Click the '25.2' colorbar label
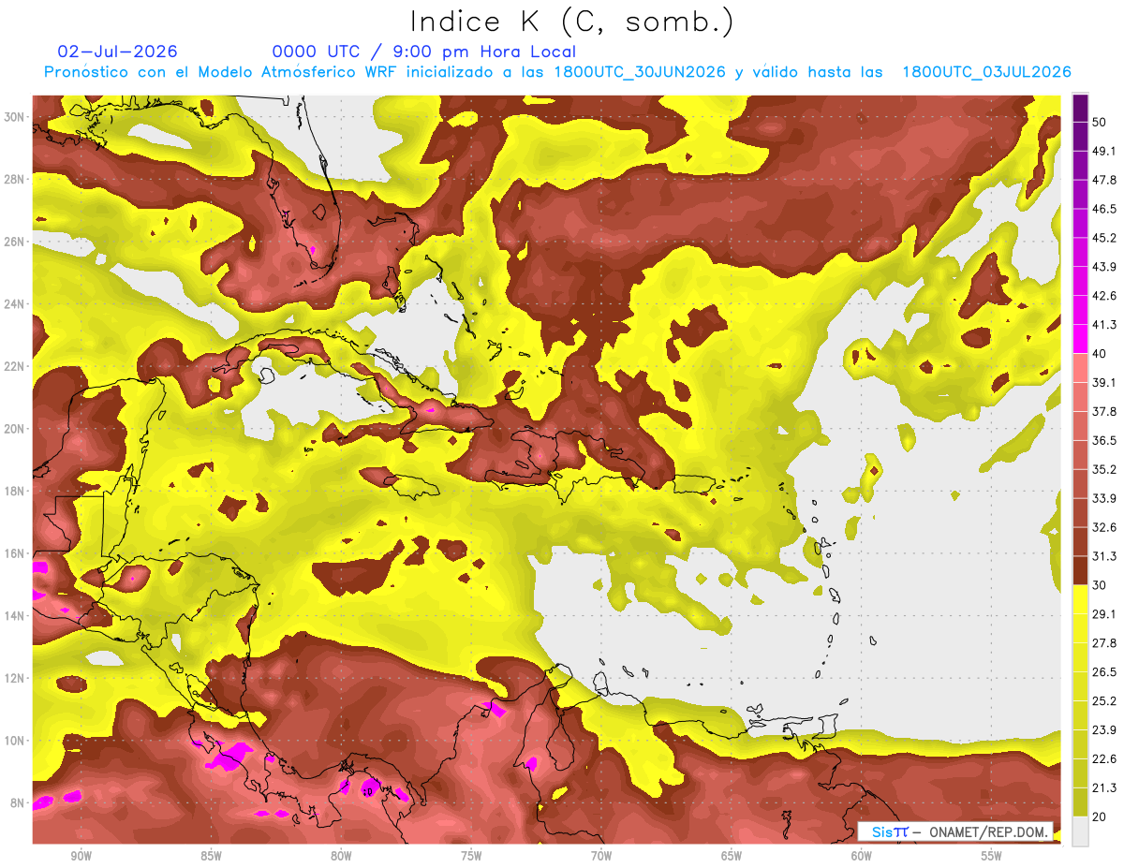Image resolution: width=1124 pixels, height=868 pixels. 1103,701
